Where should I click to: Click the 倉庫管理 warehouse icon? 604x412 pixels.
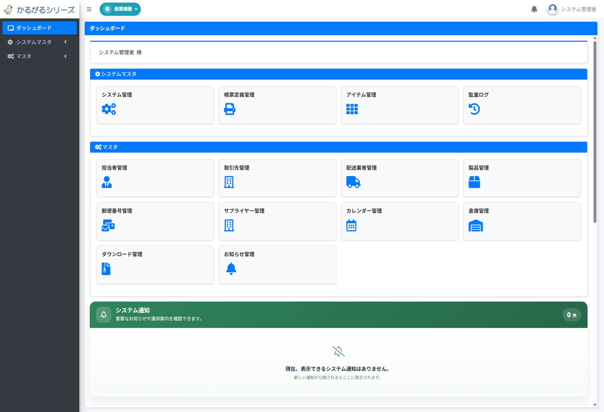coord(476,226)
